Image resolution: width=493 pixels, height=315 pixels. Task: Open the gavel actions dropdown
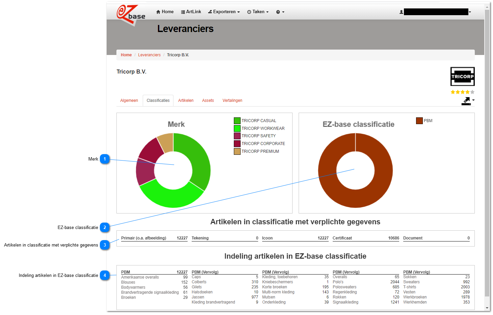[468, 101]
